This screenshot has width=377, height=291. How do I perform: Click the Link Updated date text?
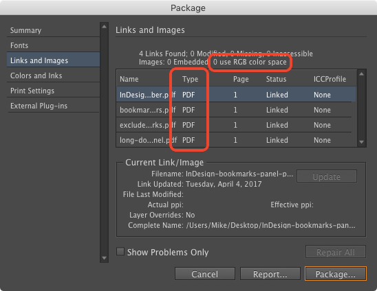(x=224, y=184)
